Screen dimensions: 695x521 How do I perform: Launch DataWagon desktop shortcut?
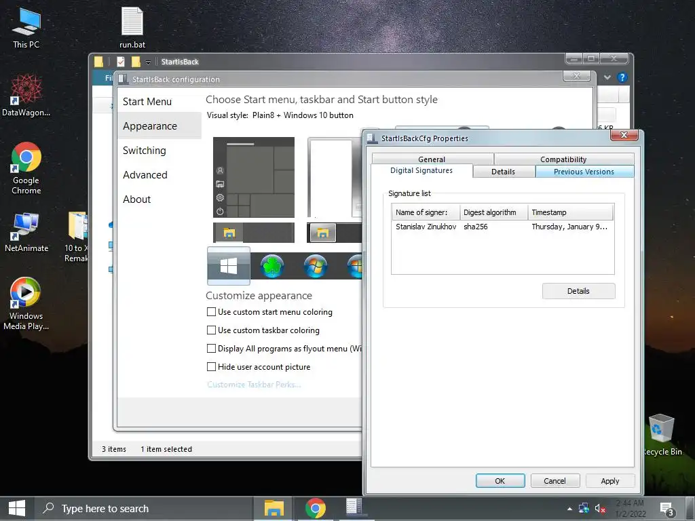point(26,95)
